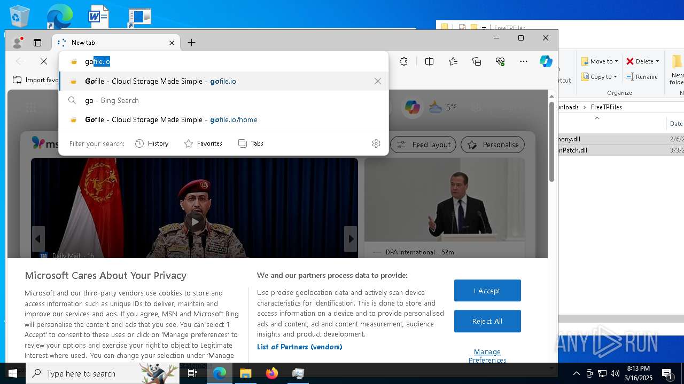
Task: Open a new tab with plus button
Action: click(x=191, y=43)
